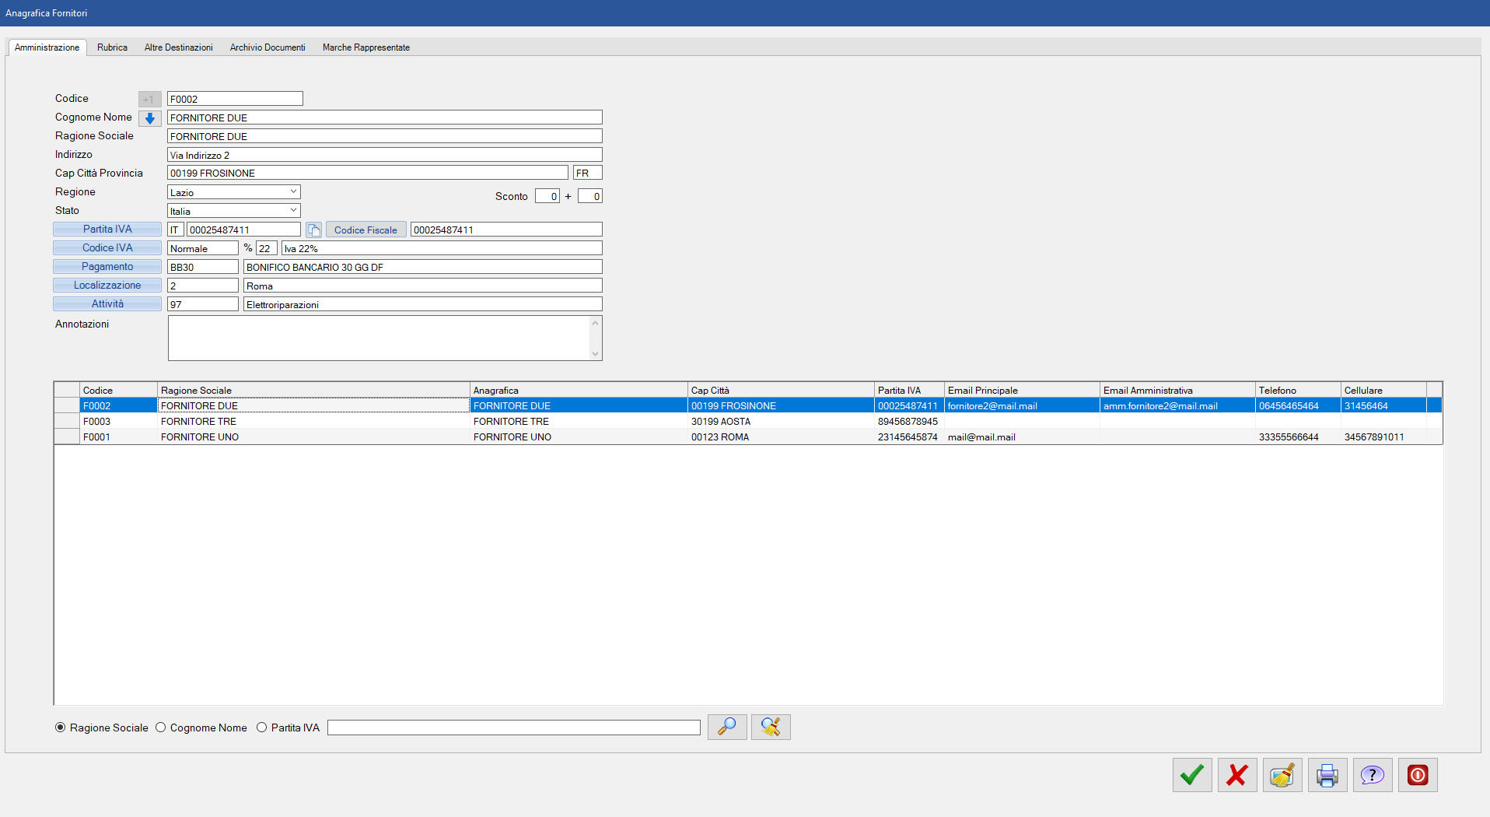
Task: Select the Ragione Sociale search radio button
Action: point(61,728)
